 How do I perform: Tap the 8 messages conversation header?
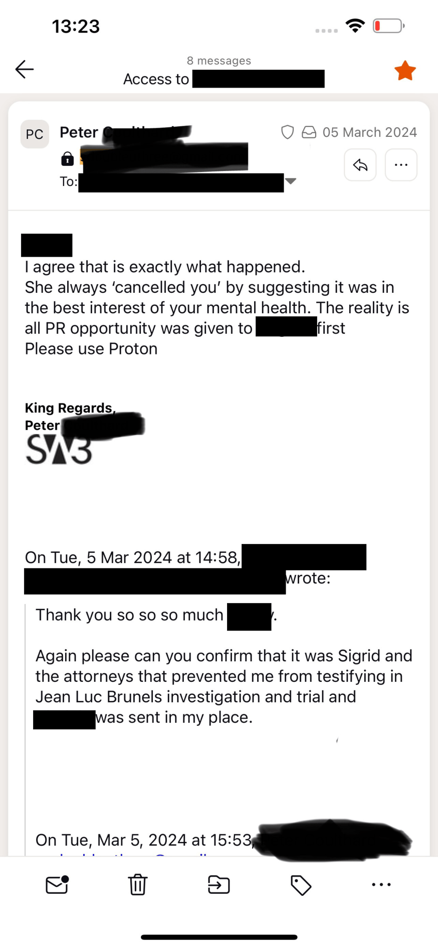pyautogui.click(x=219, y=61)
